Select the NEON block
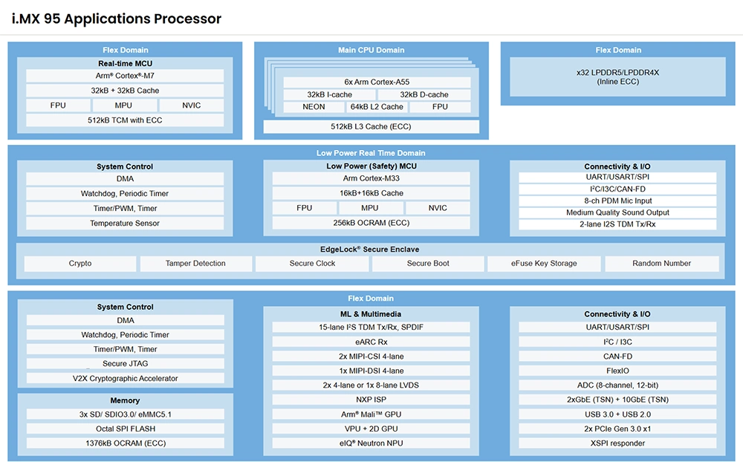 314,107
